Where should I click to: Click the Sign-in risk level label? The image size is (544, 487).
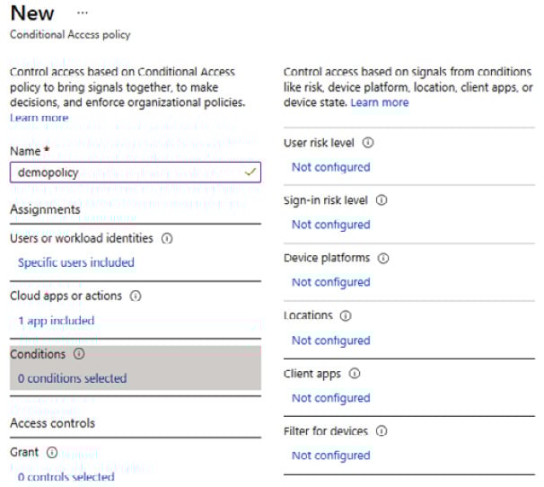pos(326,200)
